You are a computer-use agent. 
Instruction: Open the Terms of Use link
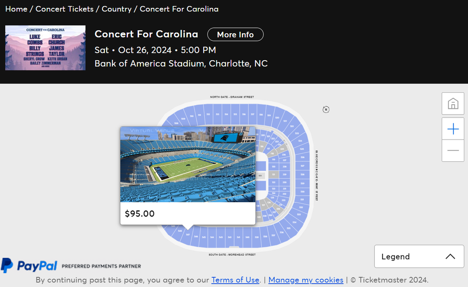(x=235, y=280)
